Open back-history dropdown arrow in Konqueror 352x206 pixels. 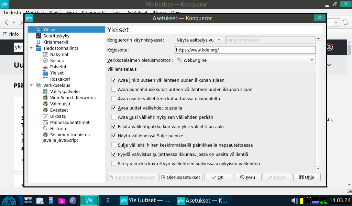click(14, 22)
